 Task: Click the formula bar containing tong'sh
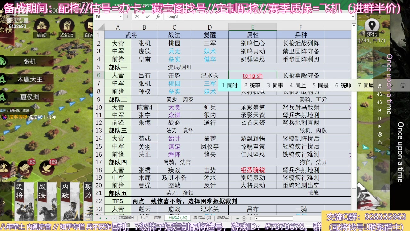(258, 17)
